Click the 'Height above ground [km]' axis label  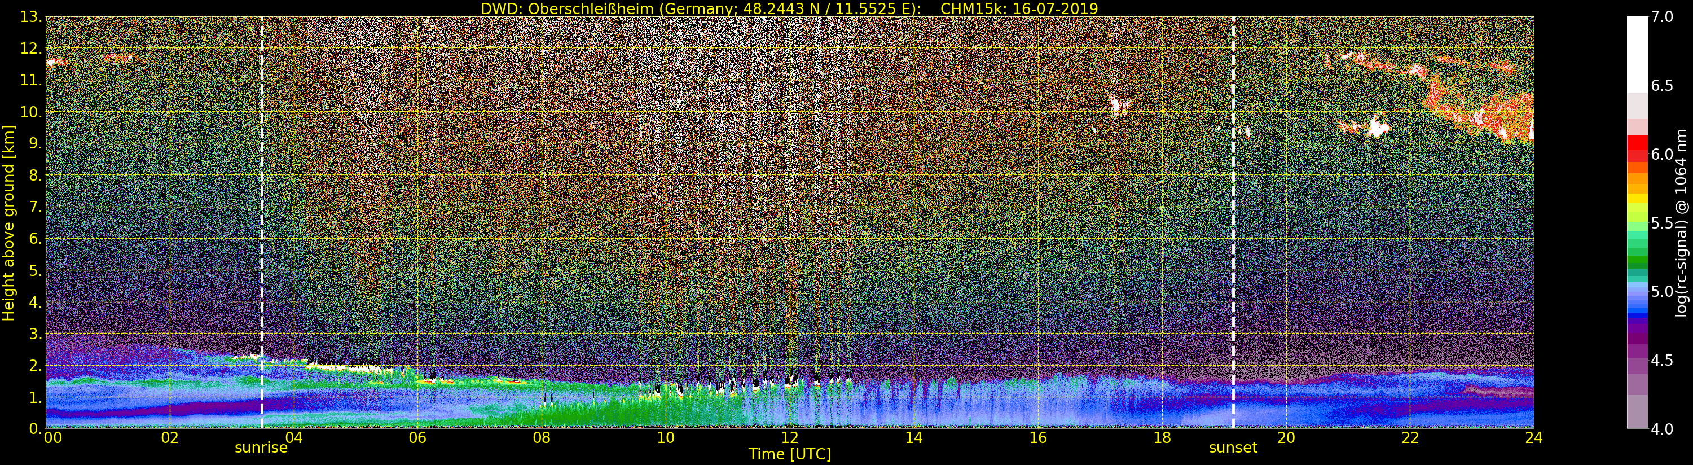click(8, 222)
